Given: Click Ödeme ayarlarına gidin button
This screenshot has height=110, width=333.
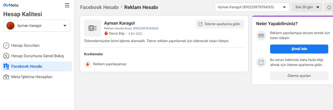Looking at the screenshot, I should coord(220,24).
